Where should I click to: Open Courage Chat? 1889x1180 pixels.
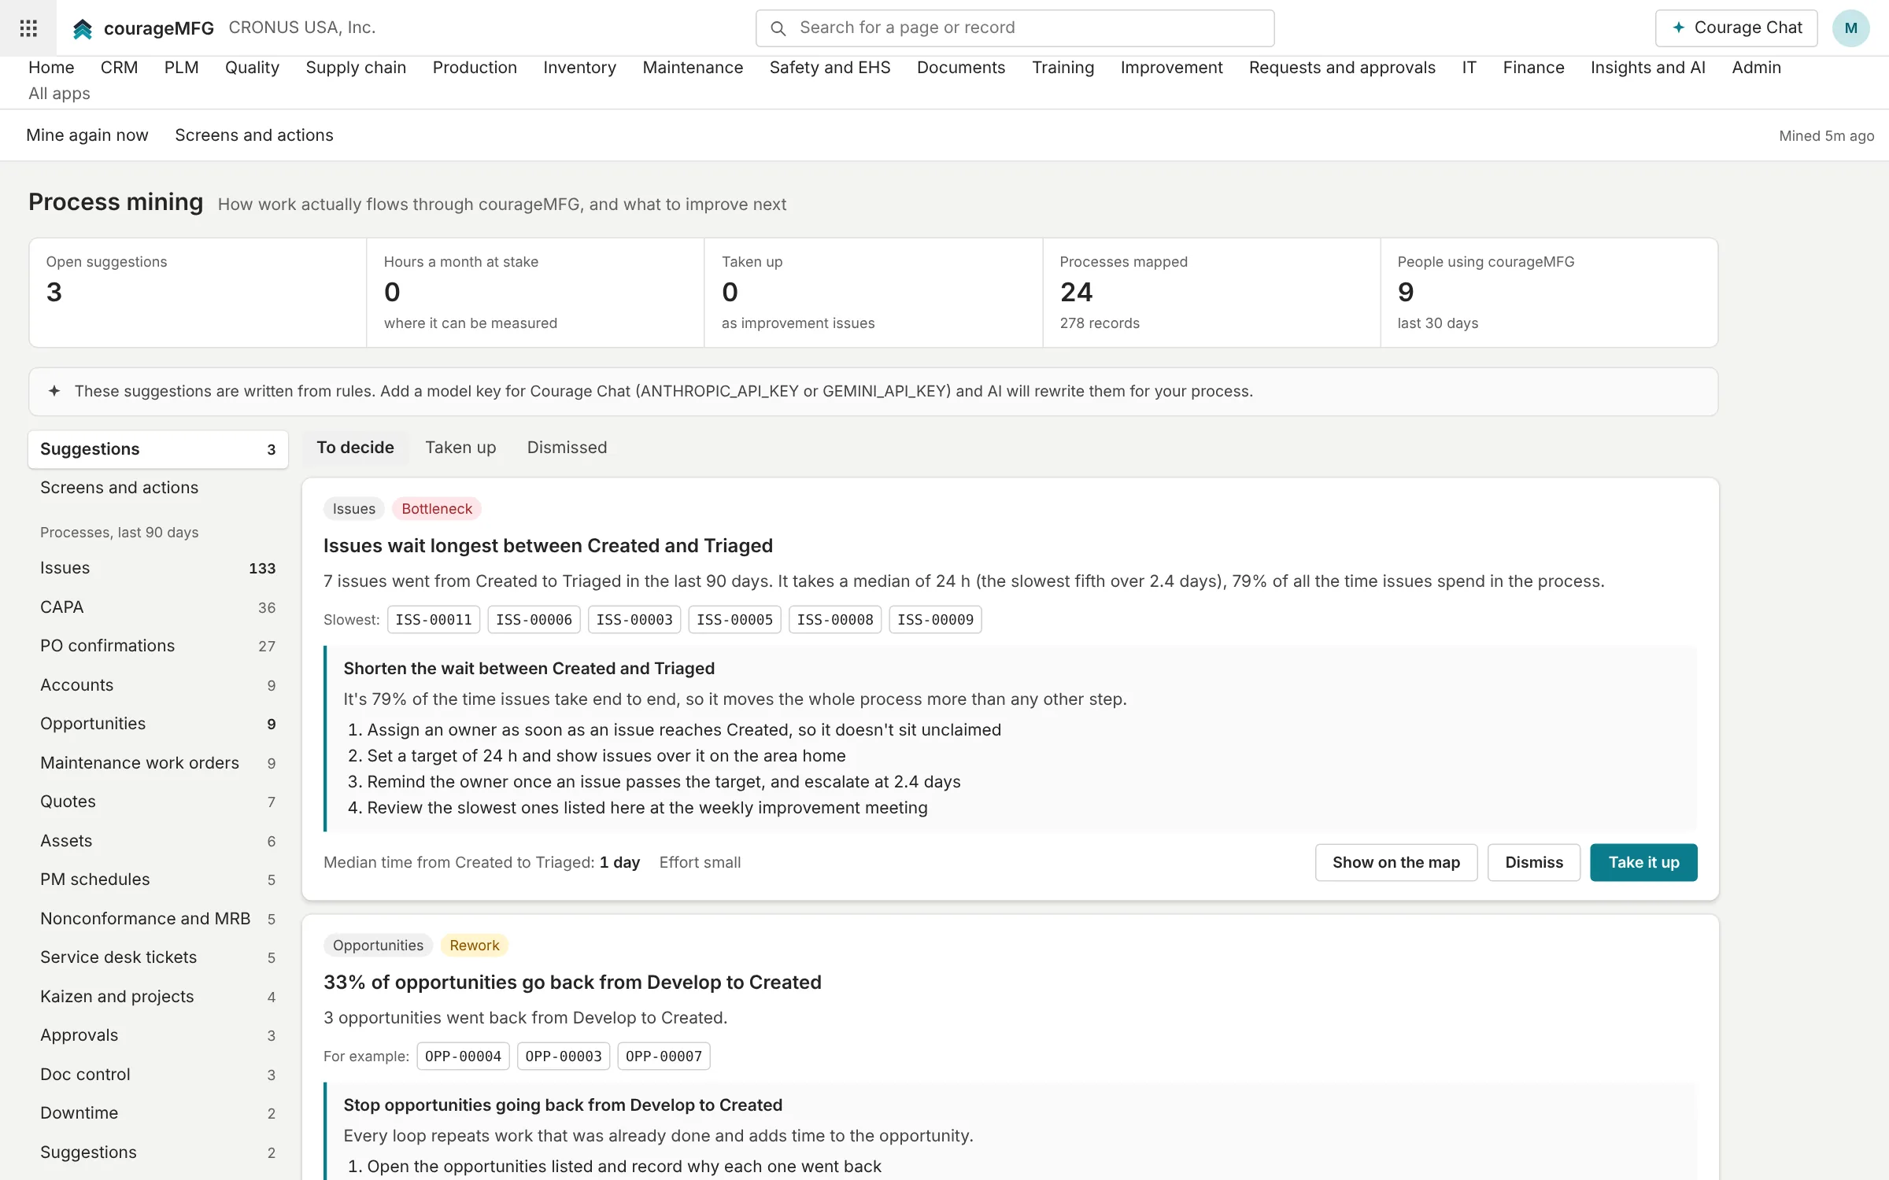1736,28
